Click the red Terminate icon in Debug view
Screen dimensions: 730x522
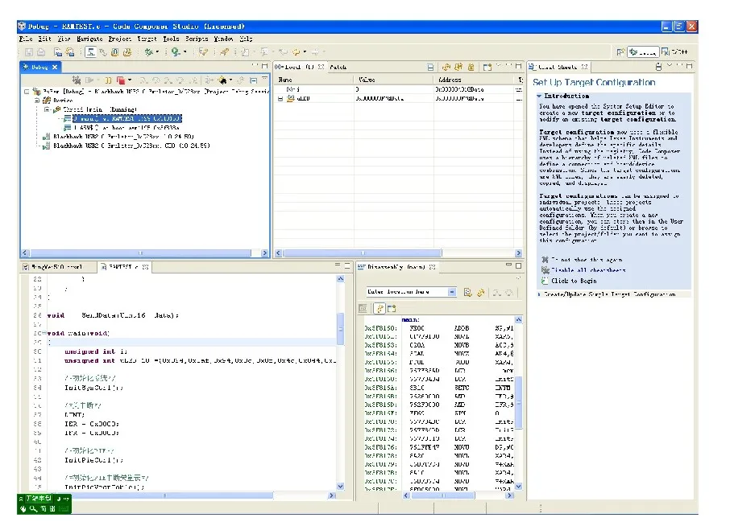120,80
